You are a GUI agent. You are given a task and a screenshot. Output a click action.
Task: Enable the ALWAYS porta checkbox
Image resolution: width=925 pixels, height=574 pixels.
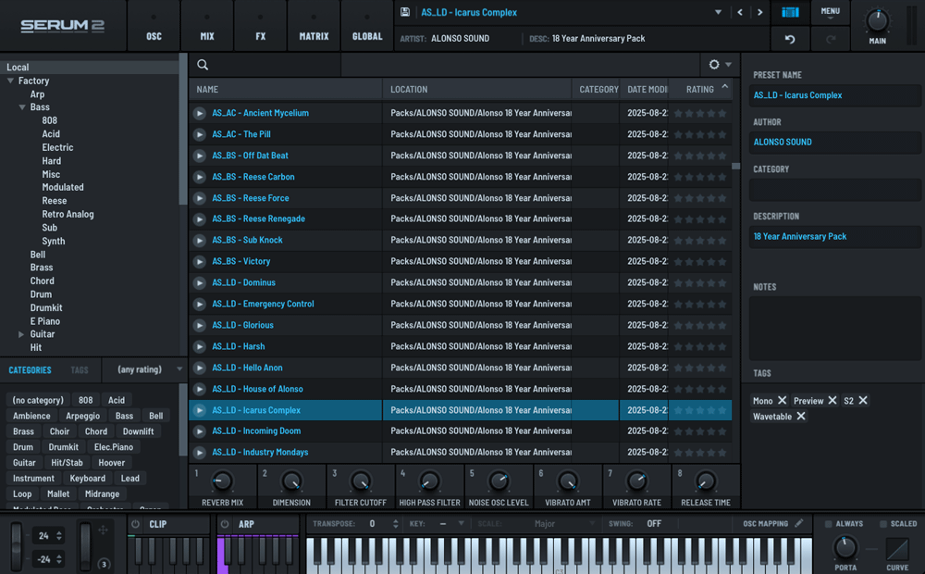coord(828,524)
